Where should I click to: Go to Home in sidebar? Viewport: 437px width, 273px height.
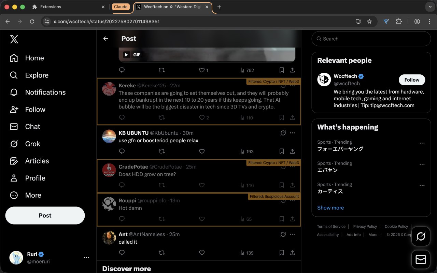27,58
